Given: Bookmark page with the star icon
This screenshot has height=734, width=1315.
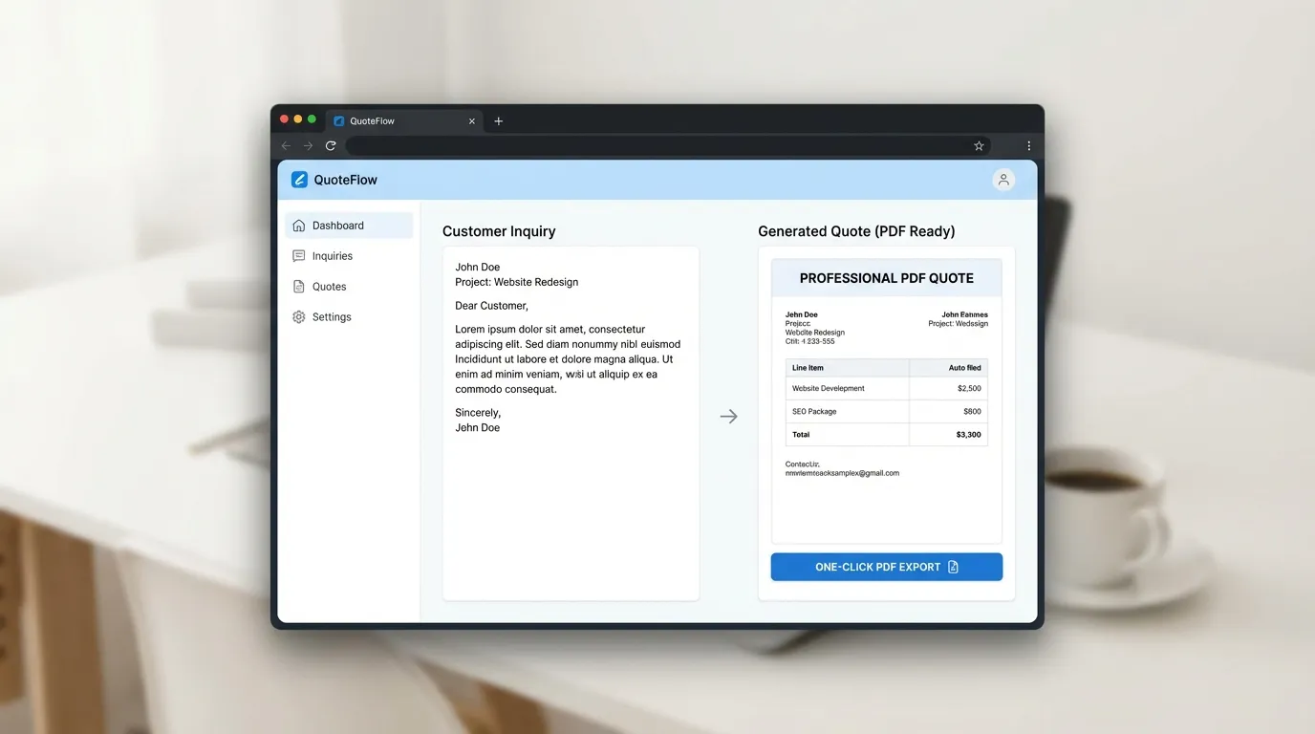Looking at the screenshot, I should coord(979,146).
